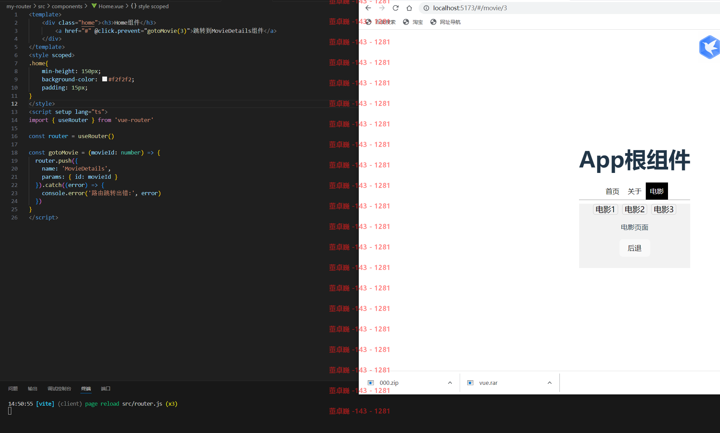Open the downloaded 000.zip file
The width and height of the screenshot is (720, 433).
pos(389,383)
